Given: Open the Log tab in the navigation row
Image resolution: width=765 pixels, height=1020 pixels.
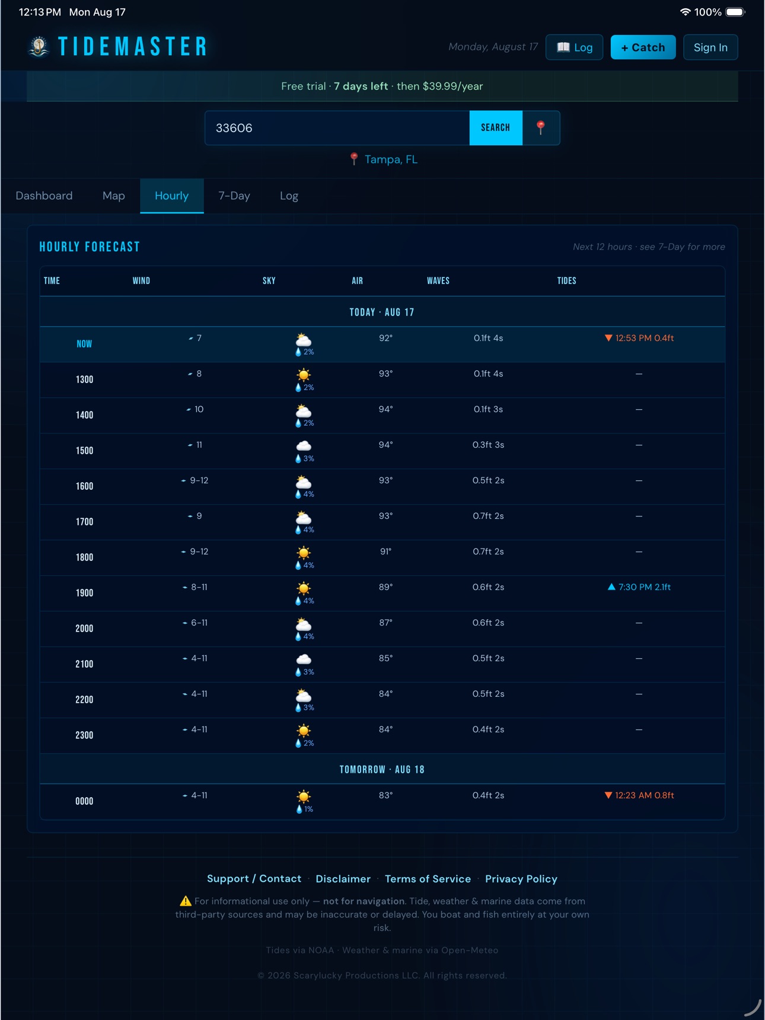Looking at the screenshot, I should 289,196.
